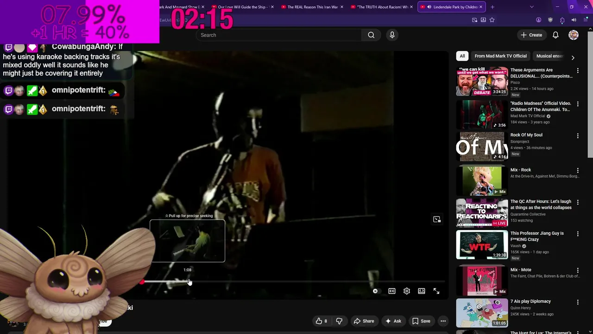Seek the video progress bar

(293, 282)
